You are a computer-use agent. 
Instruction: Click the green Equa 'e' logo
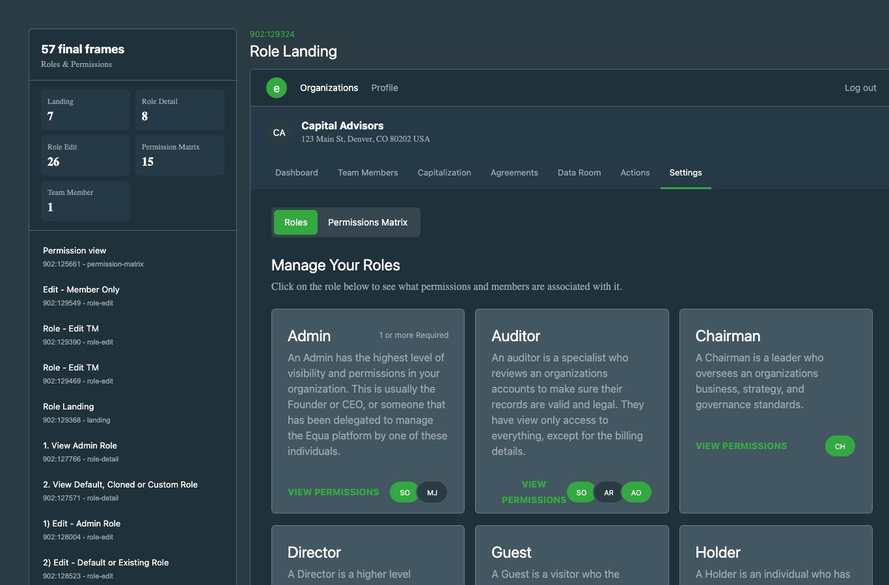277,88
